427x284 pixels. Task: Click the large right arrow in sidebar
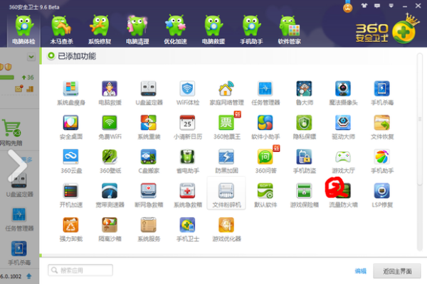tap(17, 165)
